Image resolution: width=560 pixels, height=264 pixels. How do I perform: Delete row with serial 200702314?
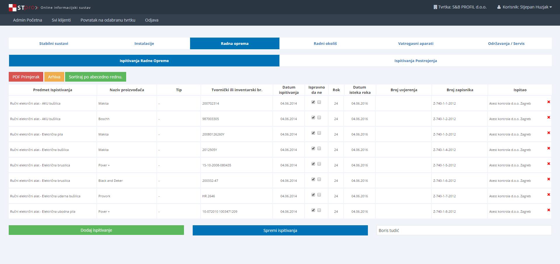point(549,102)
